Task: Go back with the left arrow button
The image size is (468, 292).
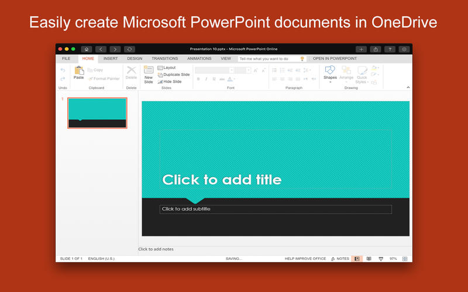Action: [101, 49]
